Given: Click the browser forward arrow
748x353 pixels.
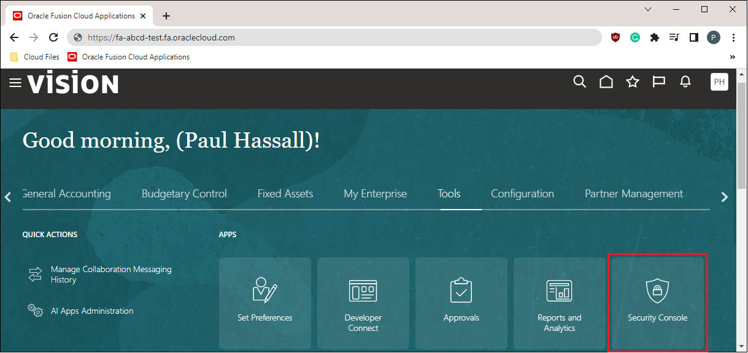Looking at the screenshot, I should click(x=34, y=37).
